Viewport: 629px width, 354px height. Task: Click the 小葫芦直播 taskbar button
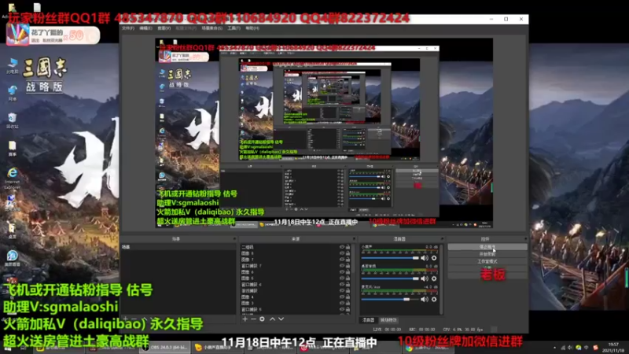219,348
